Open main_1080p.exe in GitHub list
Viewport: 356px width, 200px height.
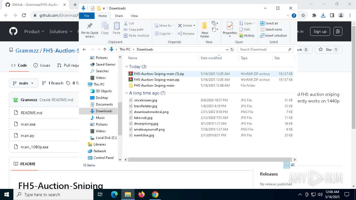click(x=34, y=147)
